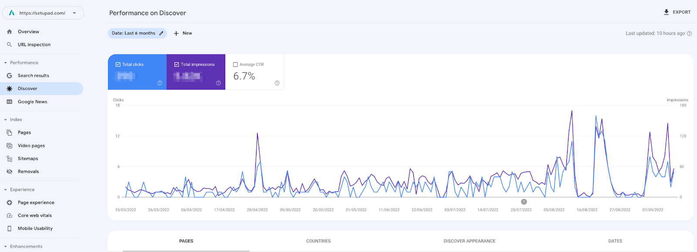Click the Google News sidebar icon

pyautogui.click(x=10, y=102)
